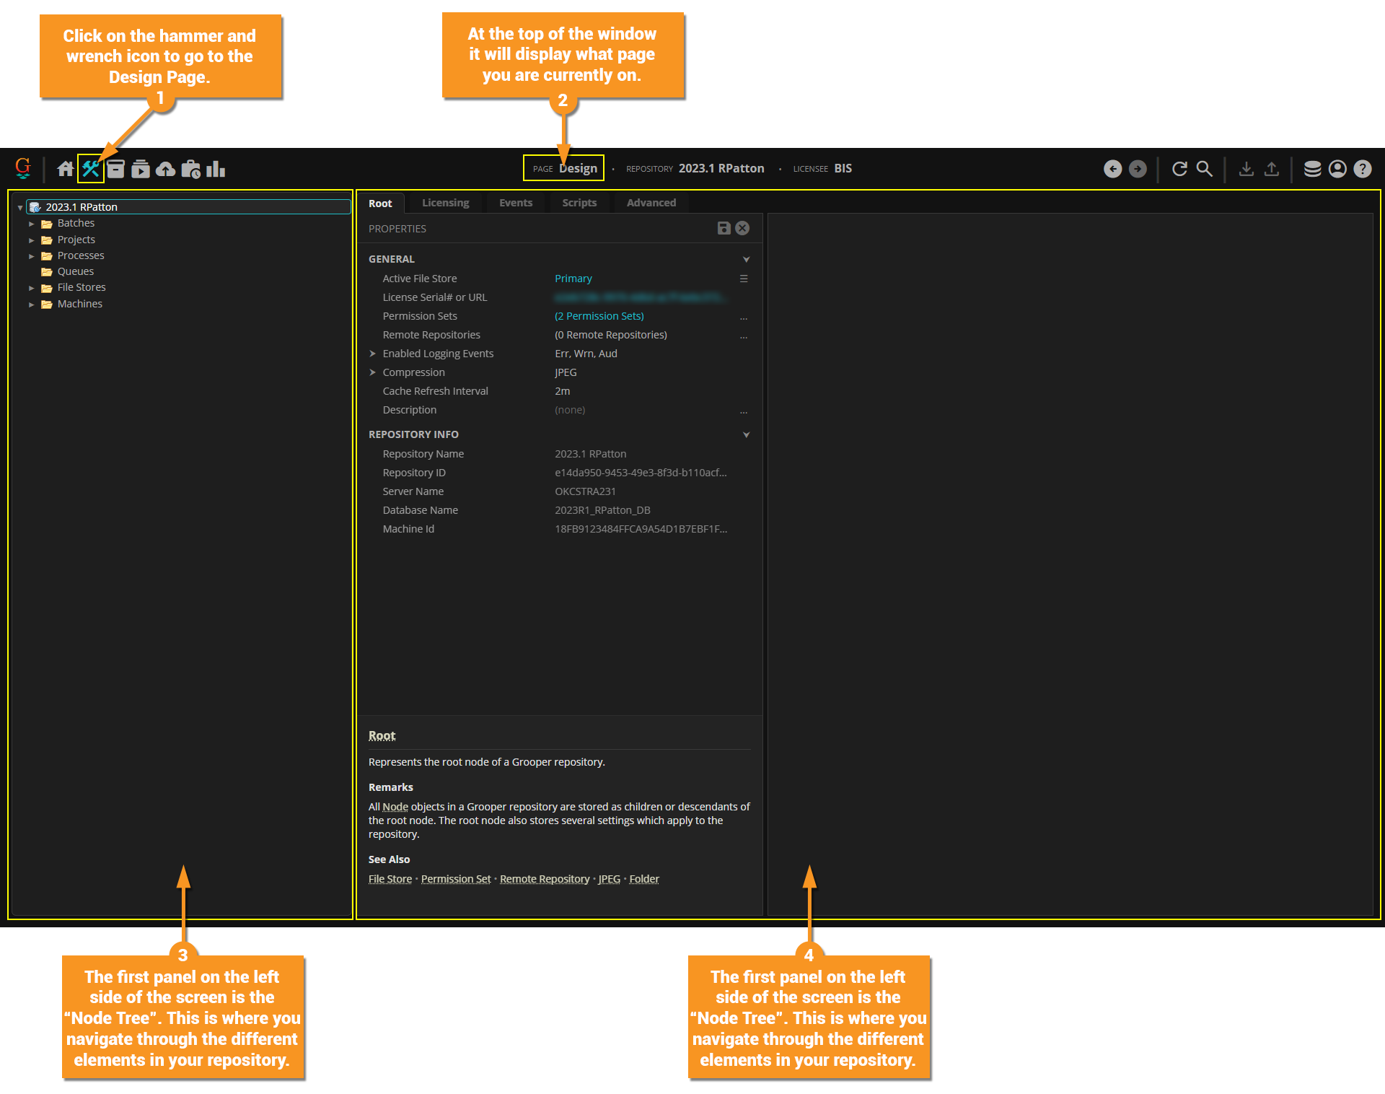Screen dimensions: 1385x1094
Task: Open the Home page icon
Action: 66,169
